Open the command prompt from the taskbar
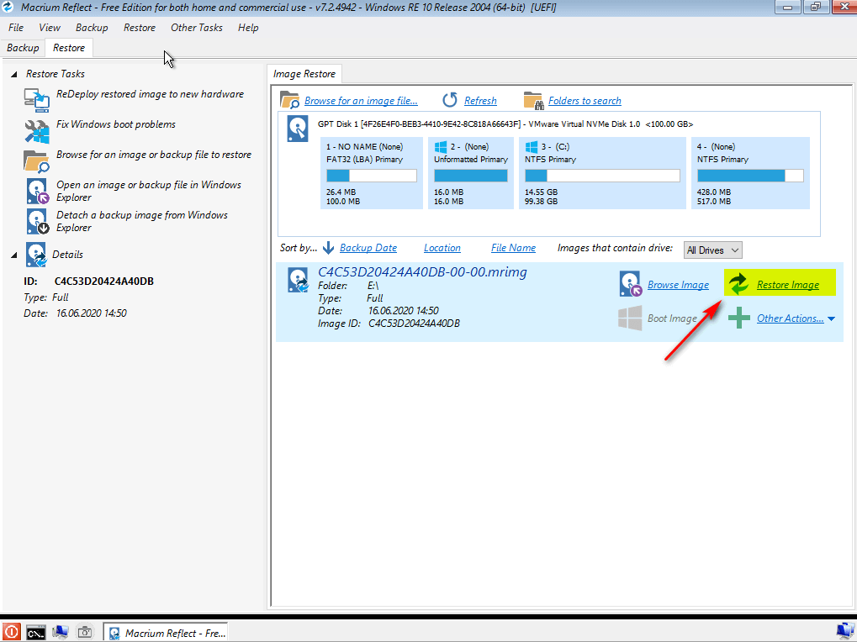The width and height of the screenshot is (857, 642). point(36,633)
